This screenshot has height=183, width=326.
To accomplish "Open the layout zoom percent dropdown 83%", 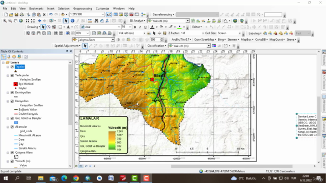I will click(x=88, y=33).
